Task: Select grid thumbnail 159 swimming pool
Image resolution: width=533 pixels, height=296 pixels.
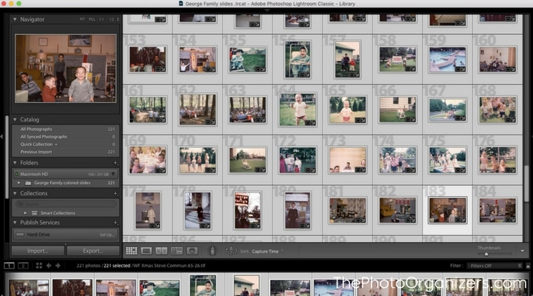Action: [x=447, y=59]
